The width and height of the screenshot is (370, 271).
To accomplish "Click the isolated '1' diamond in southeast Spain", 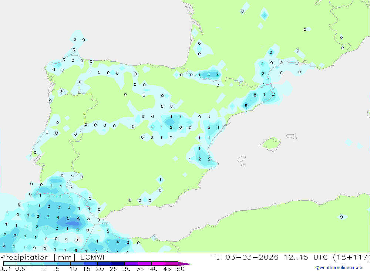I will coord(160,180).
